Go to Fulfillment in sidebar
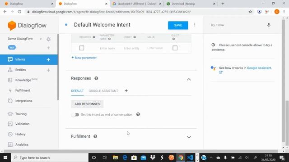 click(x=23, y=90)
